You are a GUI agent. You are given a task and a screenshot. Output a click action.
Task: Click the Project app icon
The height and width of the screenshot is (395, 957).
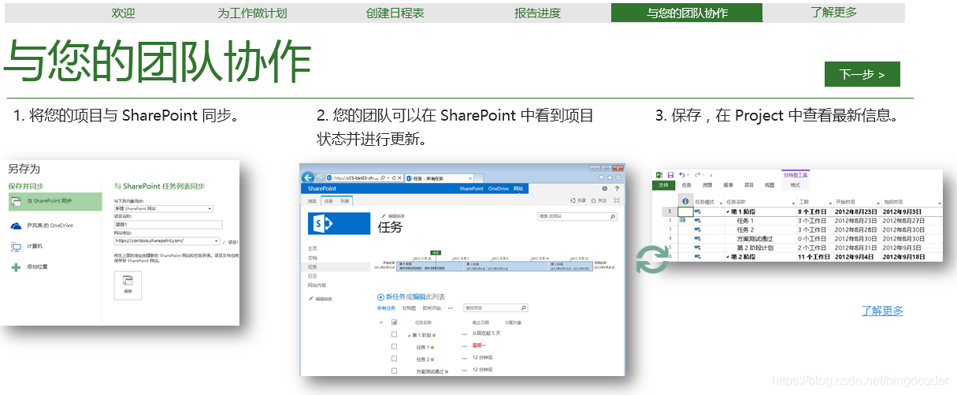(x=659, y=175)
